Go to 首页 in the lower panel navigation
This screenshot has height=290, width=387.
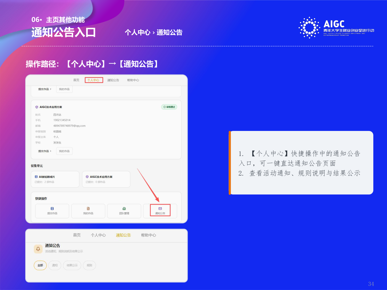point(77,235)
